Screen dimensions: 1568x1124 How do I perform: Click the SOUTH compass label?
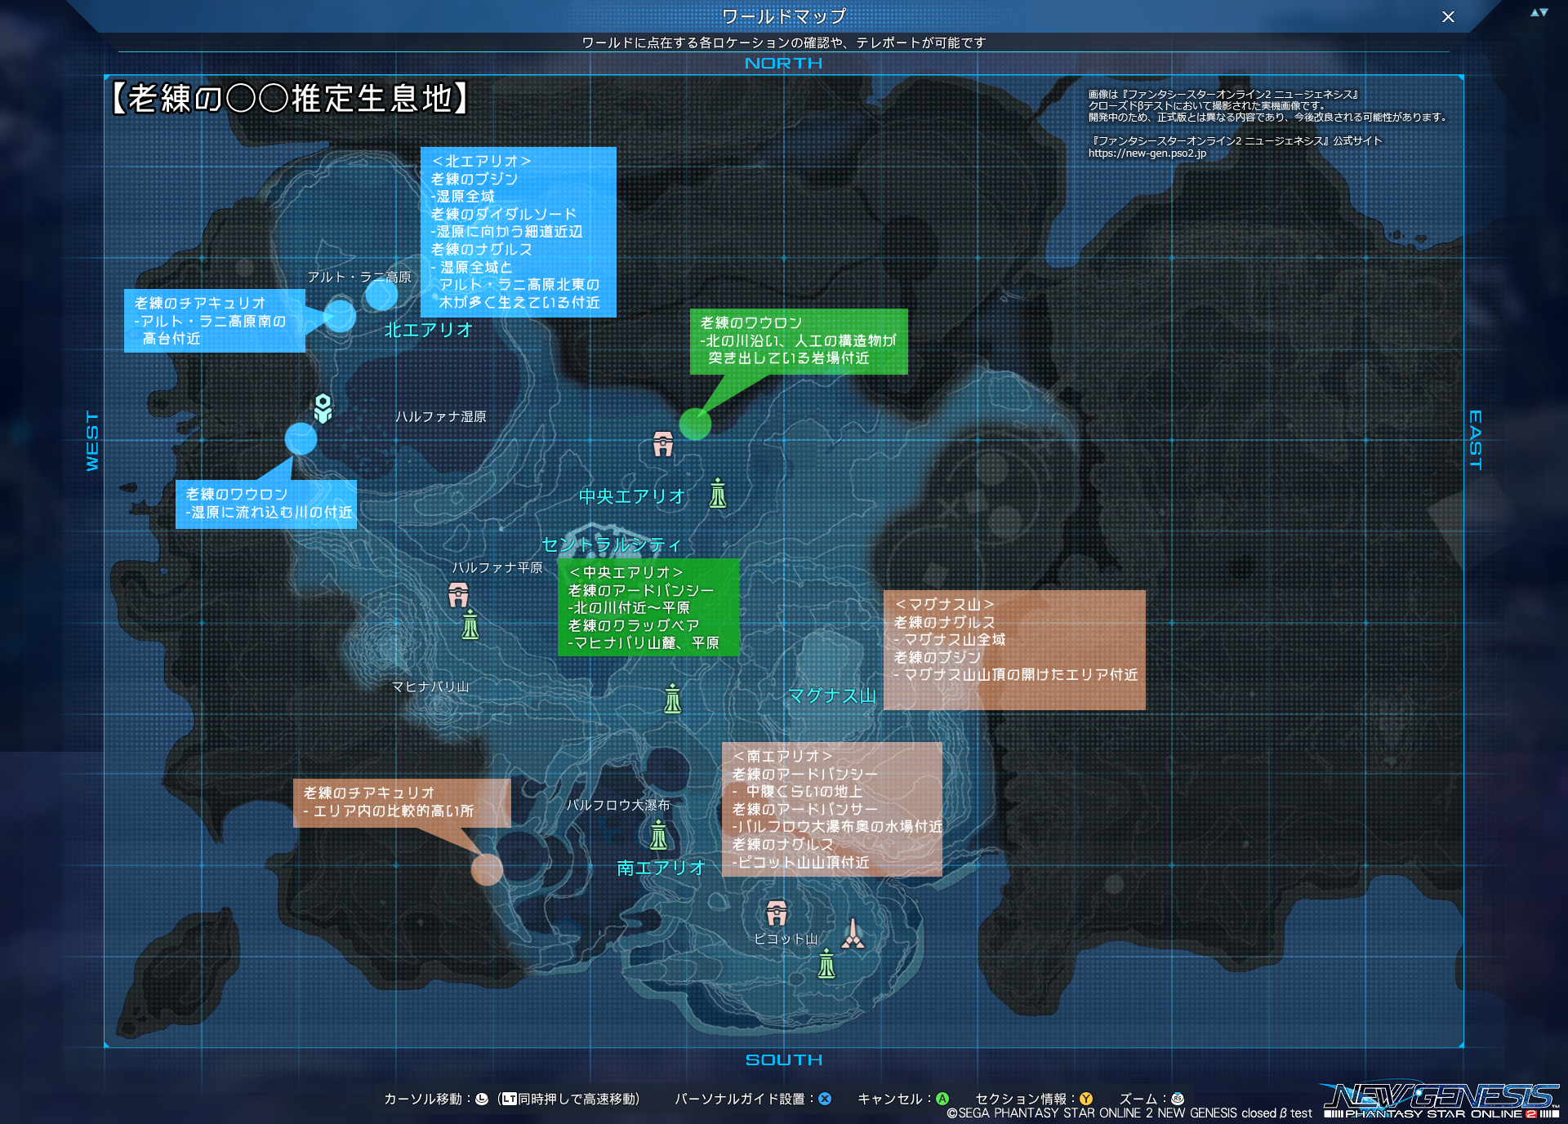pos(784,1060)
